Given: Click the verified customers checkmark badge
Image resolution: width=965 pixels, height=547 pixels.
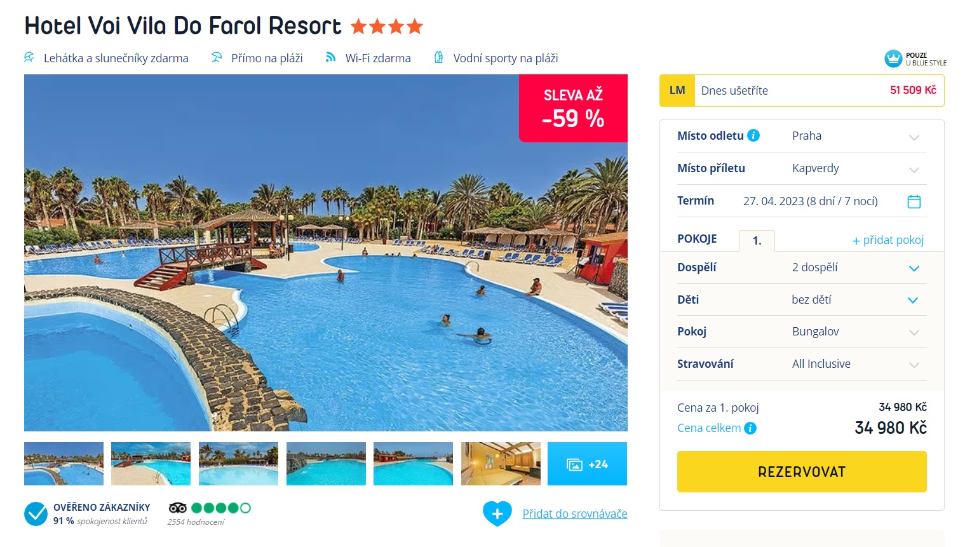Looking at the screenshot, I should [36, 514].
